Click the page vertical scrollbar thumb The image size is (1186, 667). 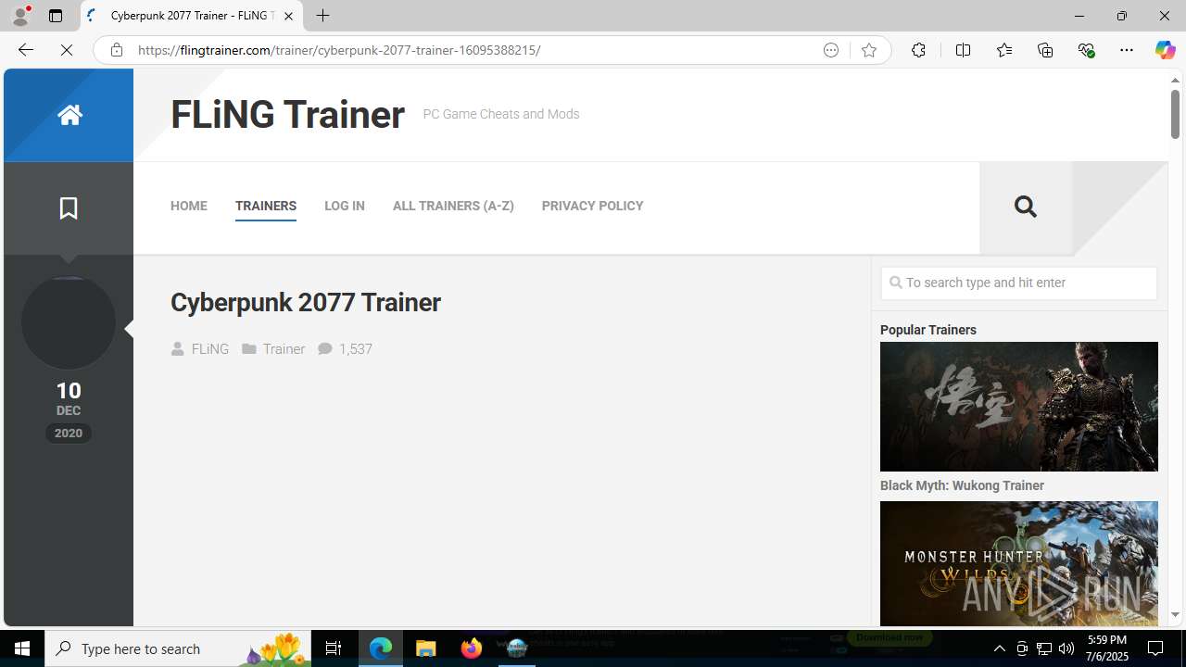pyautogui.click(x=1175, y=115)
